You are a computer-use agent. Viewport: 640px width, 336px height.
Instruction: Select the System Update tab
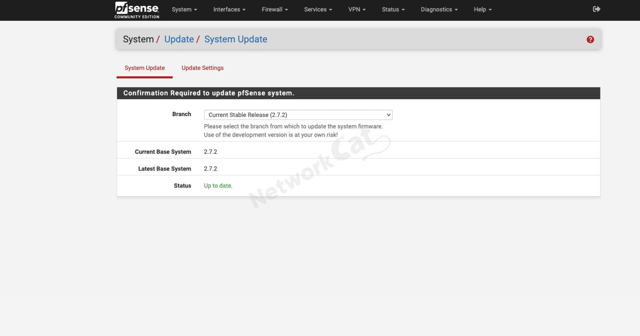point(145,68)
